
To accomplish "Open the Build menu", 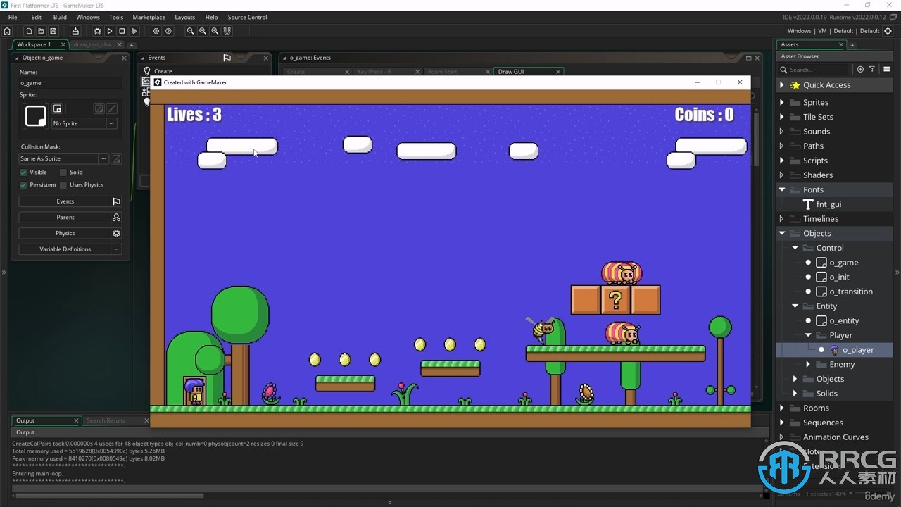I will click(x=60, y=17).
